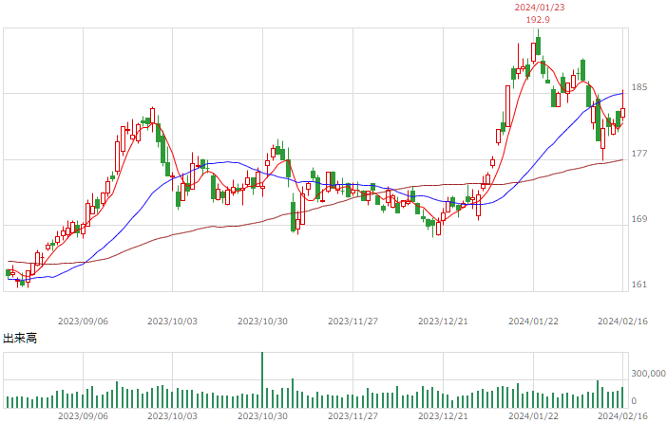The width and height of the screenshot is (667, 423).
Task: Click 2023/10/03 date under price chart
Action: pos(172,322)
